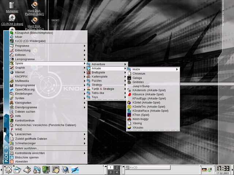This screenshot has height=175, width=234.
Task: Click the KTron game icon
Action: click(129, 115)
